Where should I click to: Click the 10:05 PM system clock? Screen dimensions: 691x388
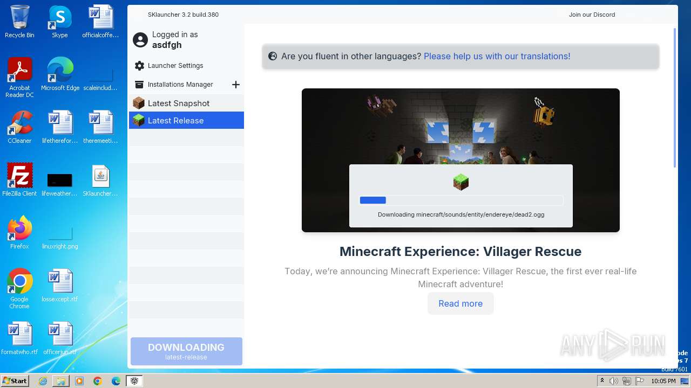click(663, 381)
